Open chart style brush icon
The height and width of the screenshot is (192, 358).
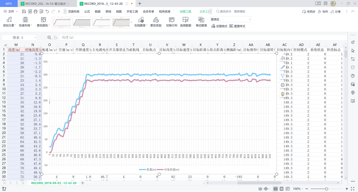(283, 67)
